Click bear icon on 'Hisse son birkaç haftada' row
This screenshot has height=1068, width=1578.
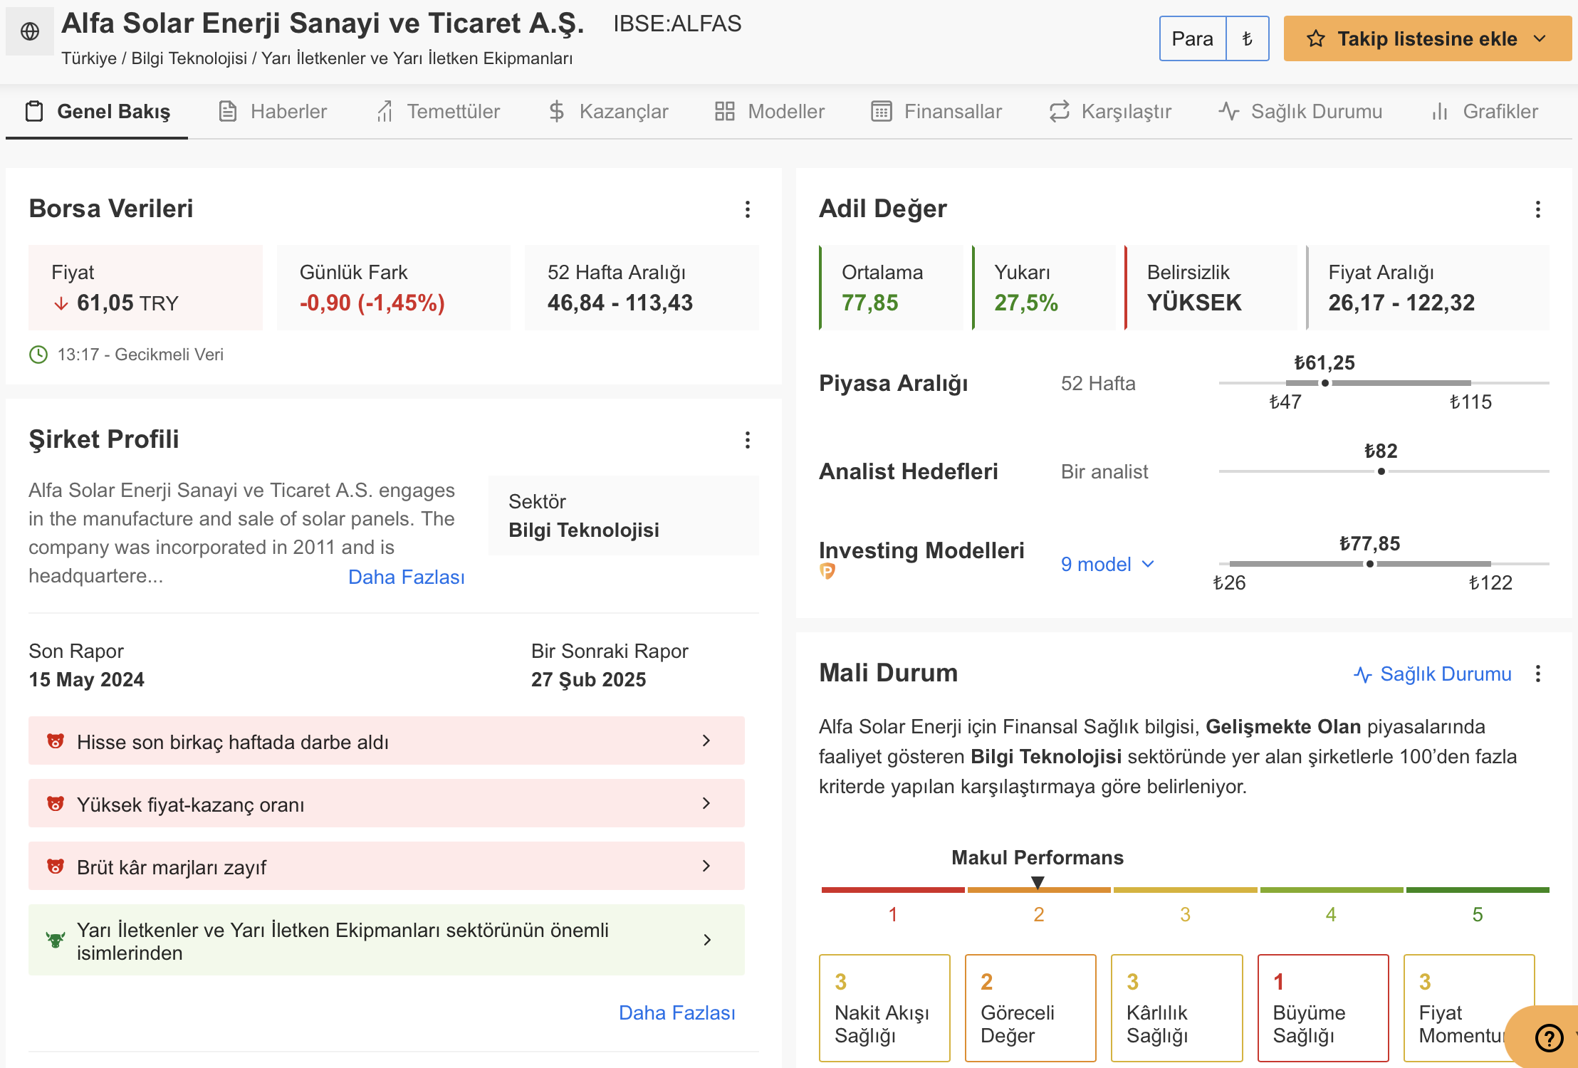56,741
